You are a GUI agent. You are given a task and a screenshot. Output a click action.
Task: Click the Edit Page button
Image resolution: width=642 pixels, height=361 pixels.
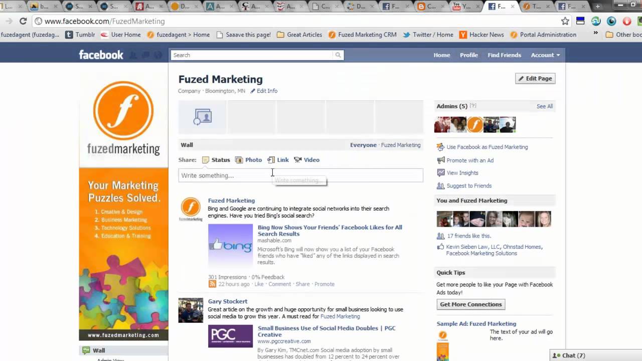[x=535, y=78]
